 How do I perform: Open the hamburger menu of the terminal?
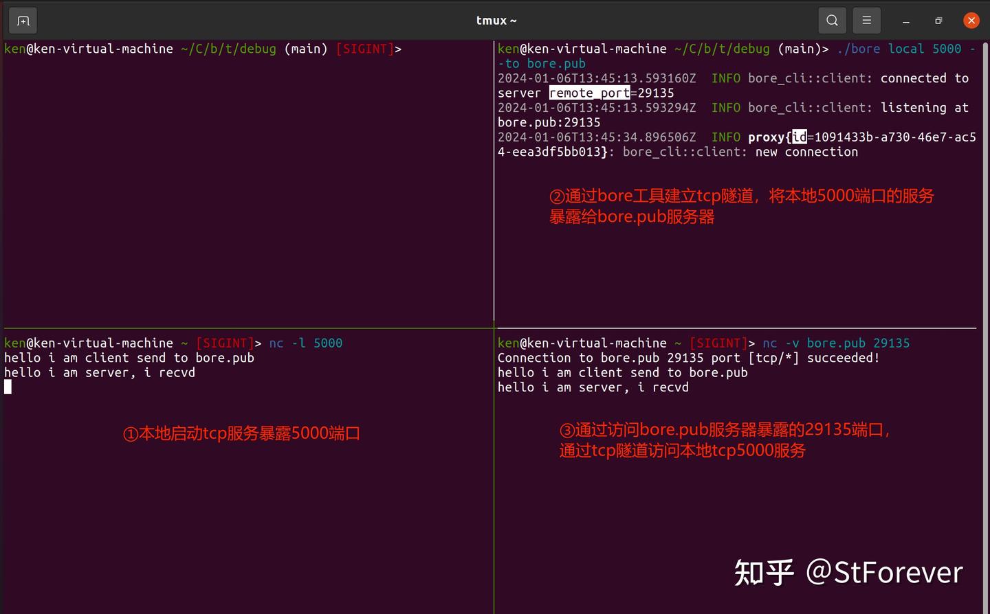(x=866, y=20)
